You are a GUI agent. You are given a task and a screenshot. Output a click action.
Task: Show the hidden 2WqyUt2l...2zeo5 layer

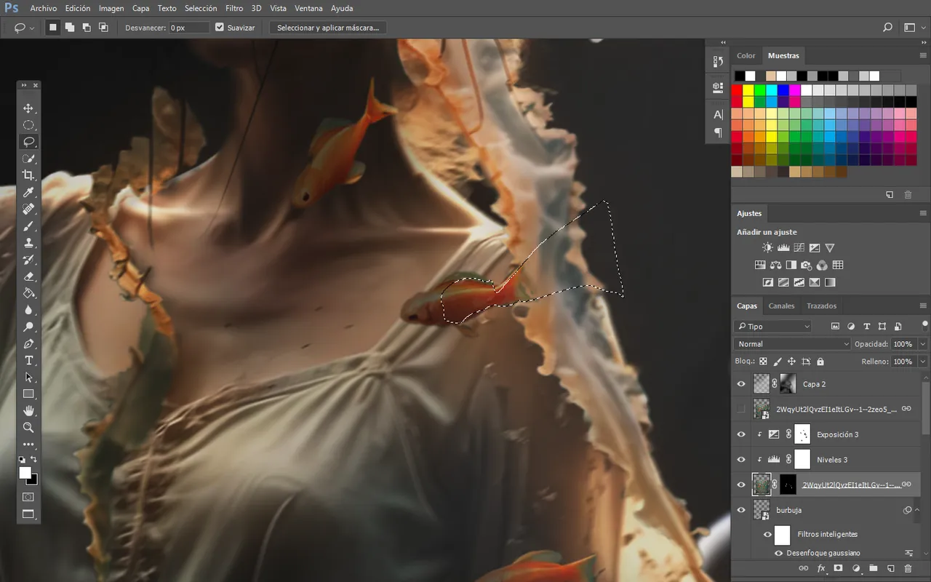[741, 409]
